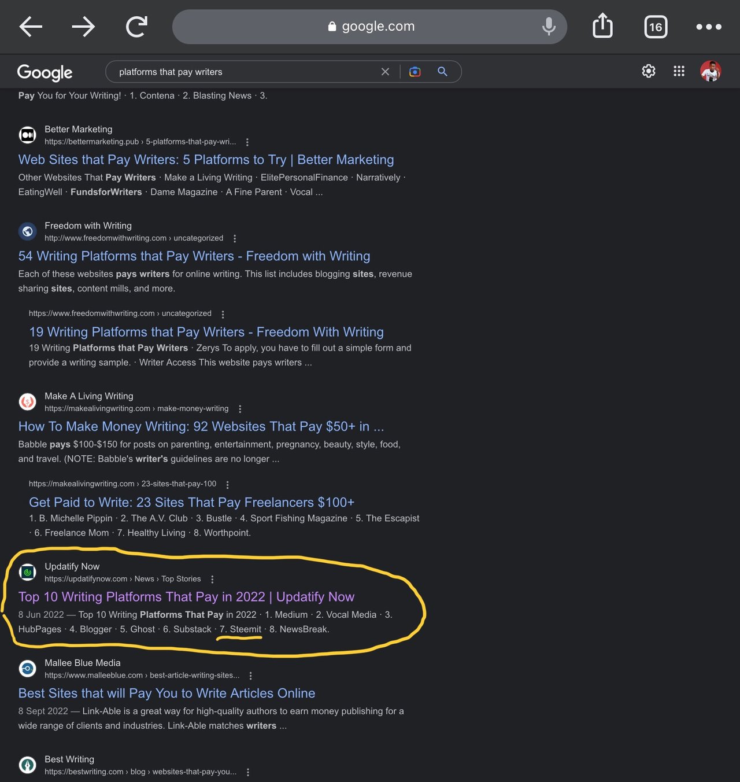
Task: Open options dots for 23-sites-that-pay-100 result
Action: click(x=227, y=485)
